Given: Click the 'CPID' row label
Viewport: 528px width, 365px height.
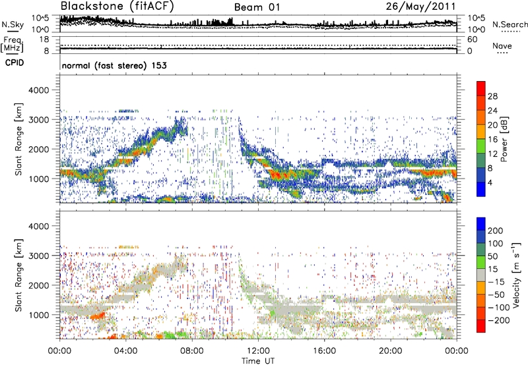Looking at the screenshot, I should pos(15,63).
